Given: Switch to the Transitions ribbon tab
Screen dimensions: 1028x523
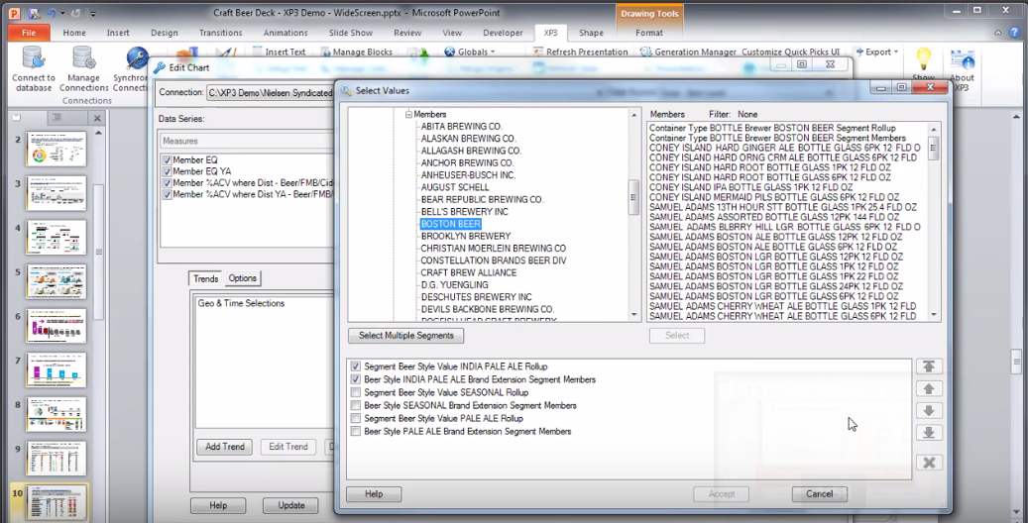Looking at the screenshot, I should click(220, 33).
